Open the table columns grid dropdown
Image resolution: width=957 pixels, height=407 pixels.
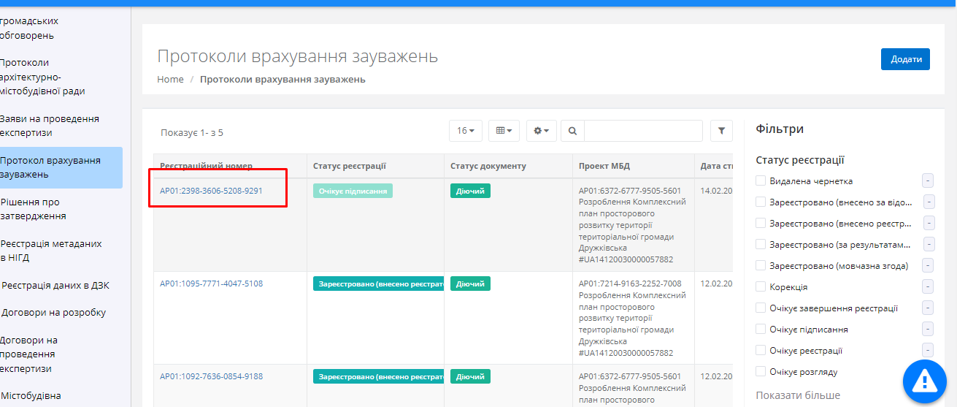point(504,131)
